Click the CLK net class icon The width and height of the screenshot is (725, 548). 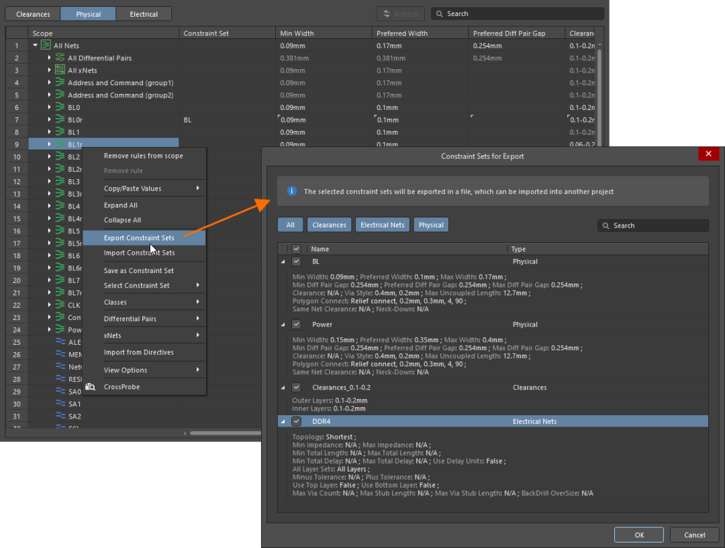coord(60,305)
